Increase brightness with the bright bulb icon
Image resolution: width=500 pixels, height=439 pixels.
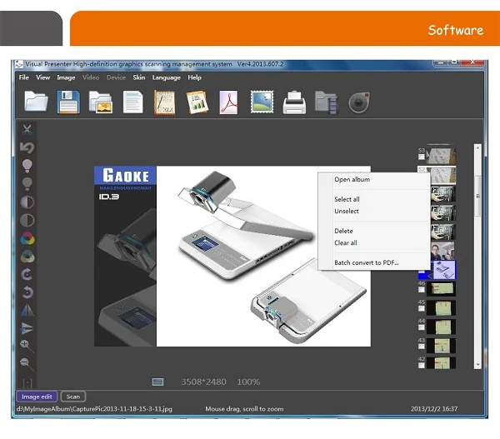coord(27,166)
